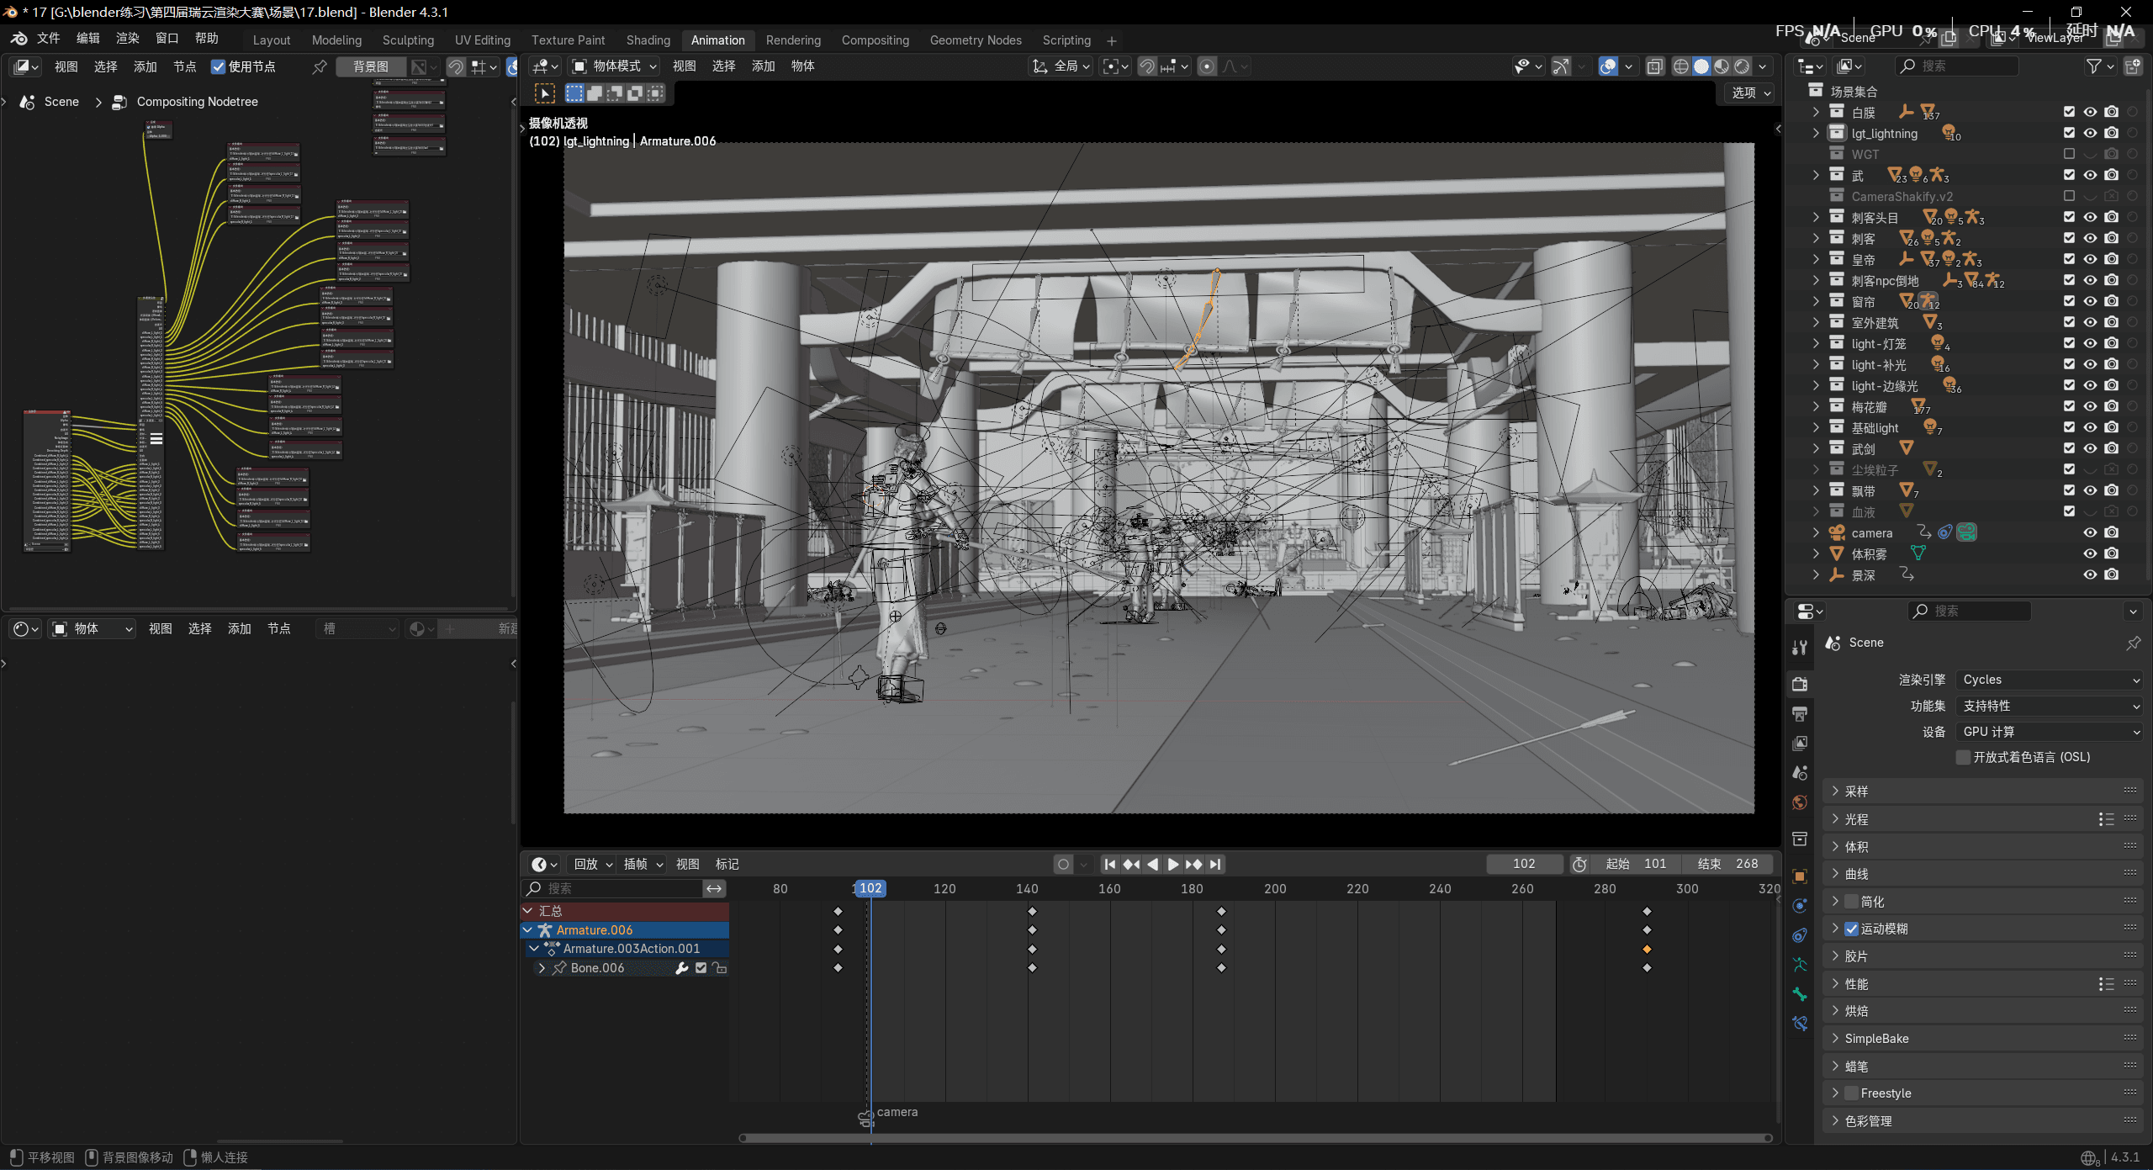Open the 物体模式 mode dropdown
Screen dimensions: 2153x1170
pos(615,66)
